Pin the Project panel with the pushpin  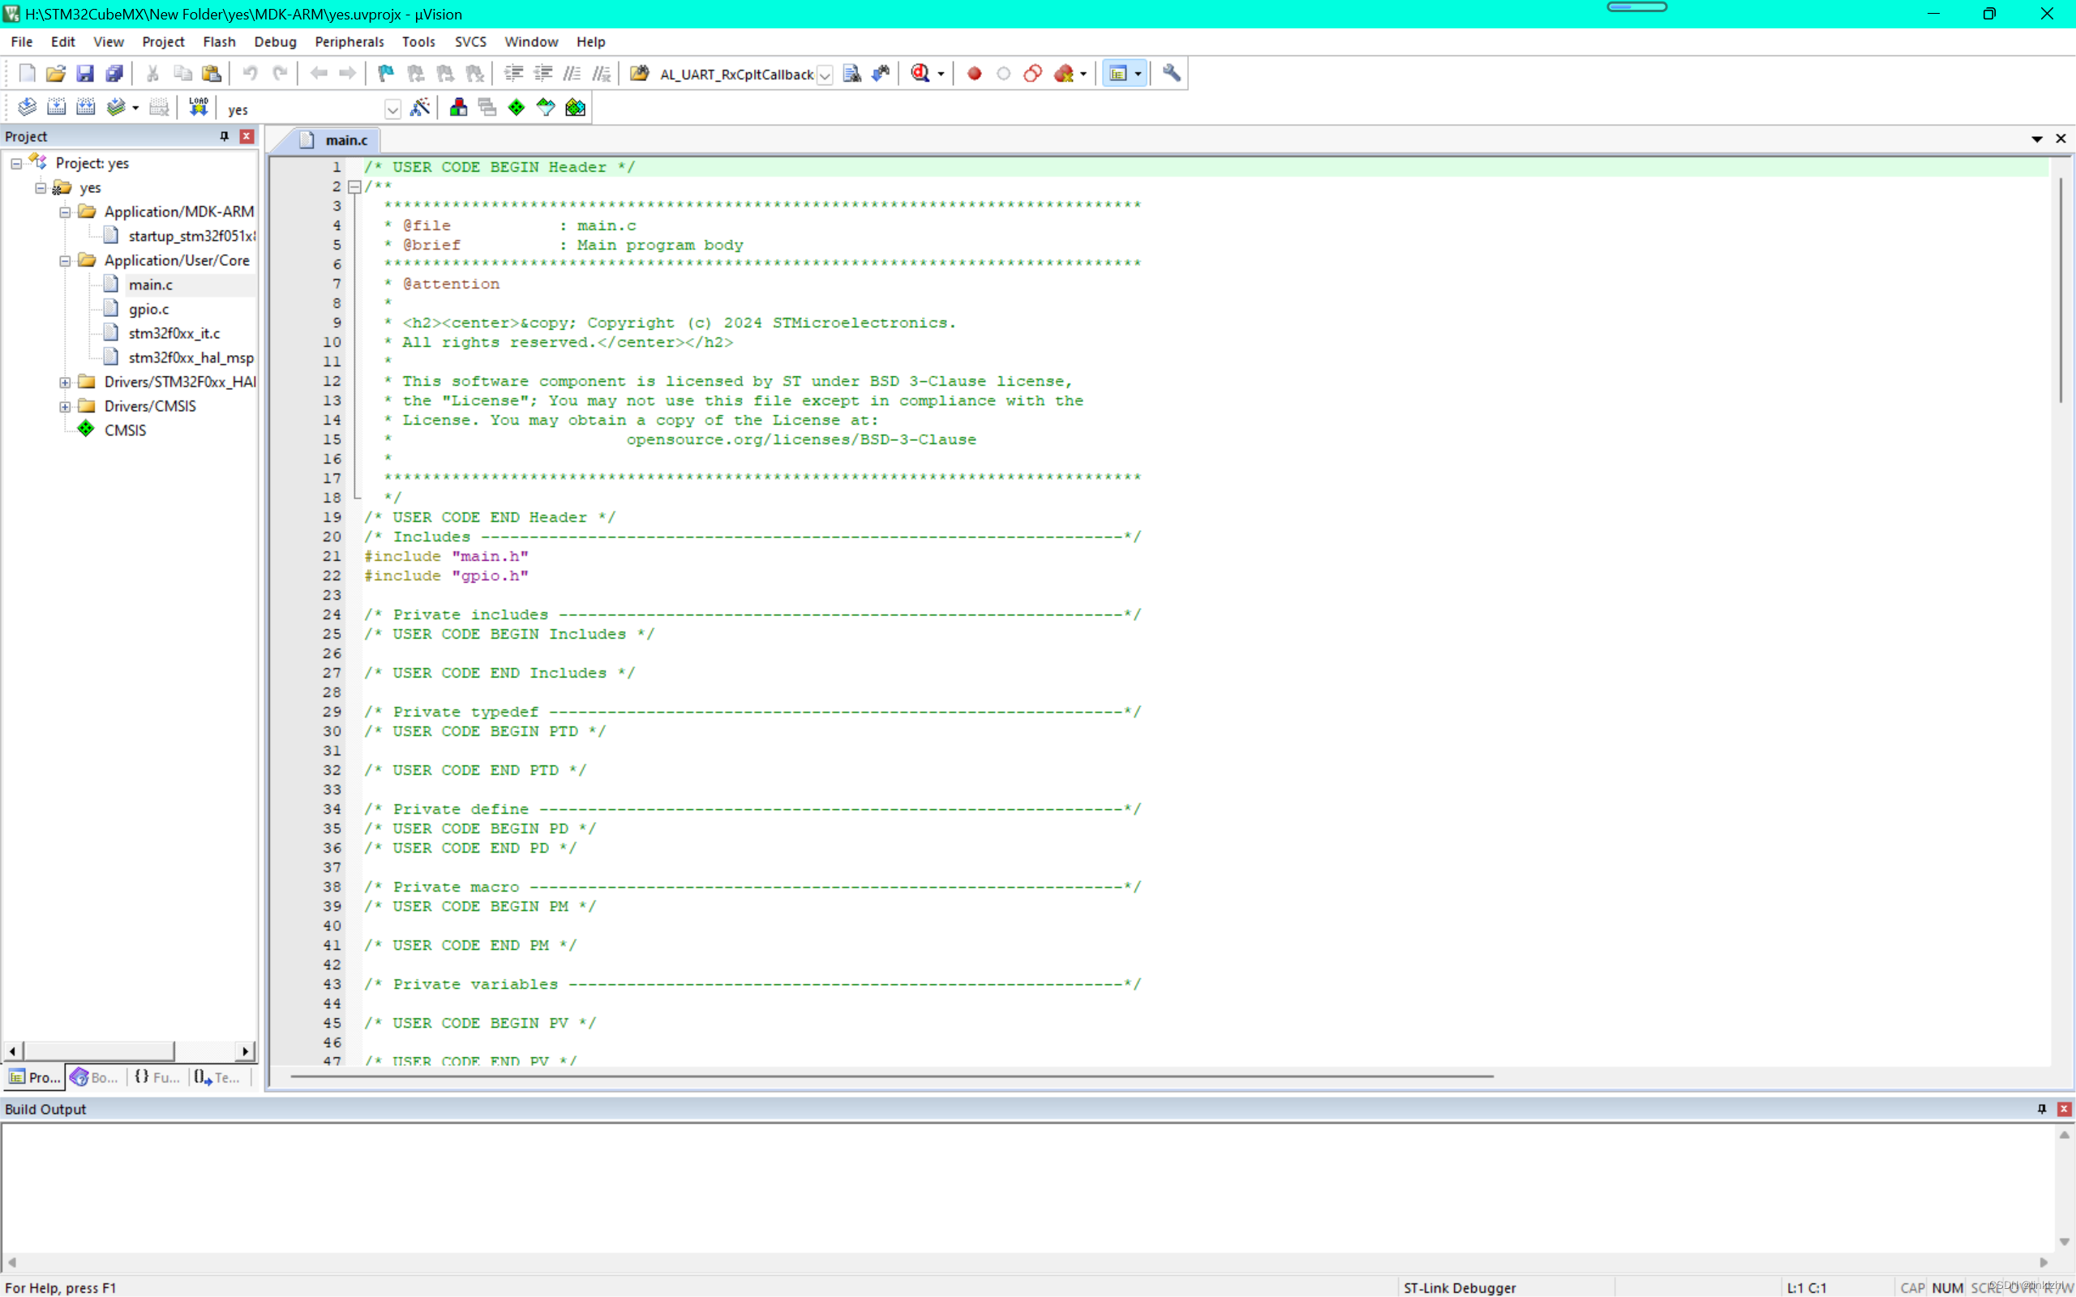pyautogui.click(x=224, y=136)
